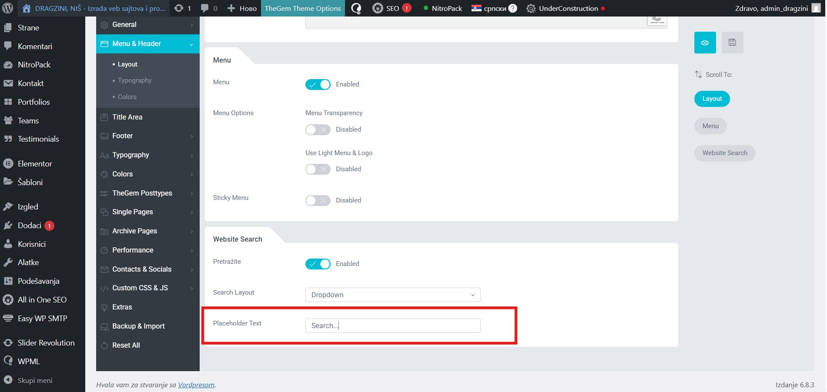This screenshot has height=392, width=827.
Task: Click the eye preview icon button
Action: pyautogui.click(x=705, y=43)
